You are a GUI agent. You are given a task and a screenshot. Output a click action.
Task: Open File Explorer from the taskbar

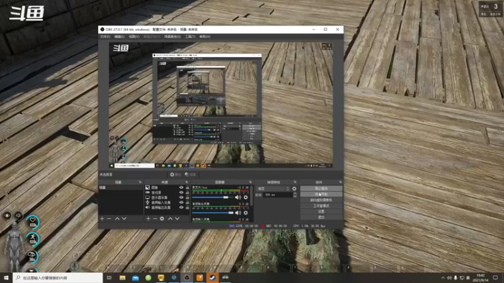tap(122, 277)
